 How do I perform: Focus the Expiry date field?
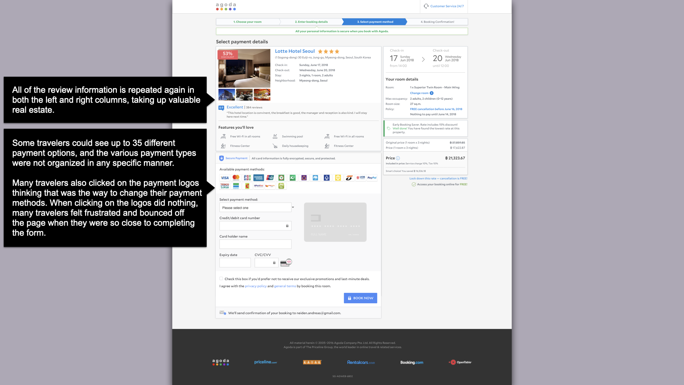(x=235, y=263)
